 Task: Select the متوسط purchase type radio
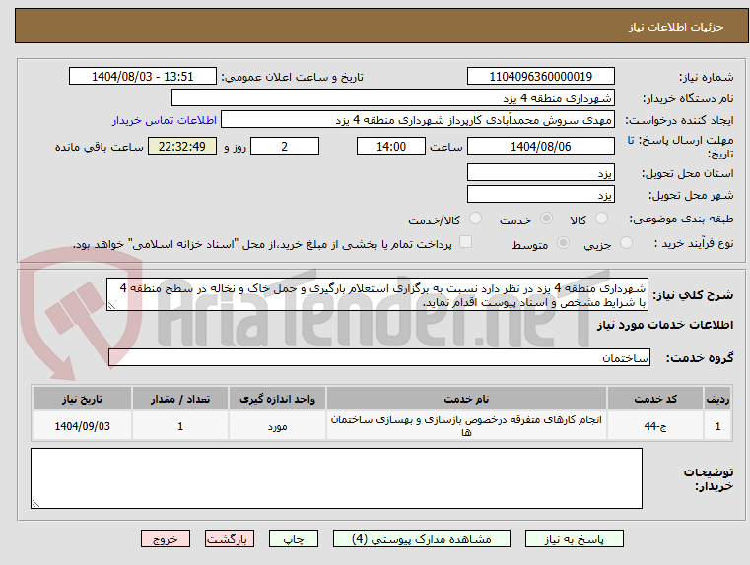pyautogui.click(x=564, y=243)
